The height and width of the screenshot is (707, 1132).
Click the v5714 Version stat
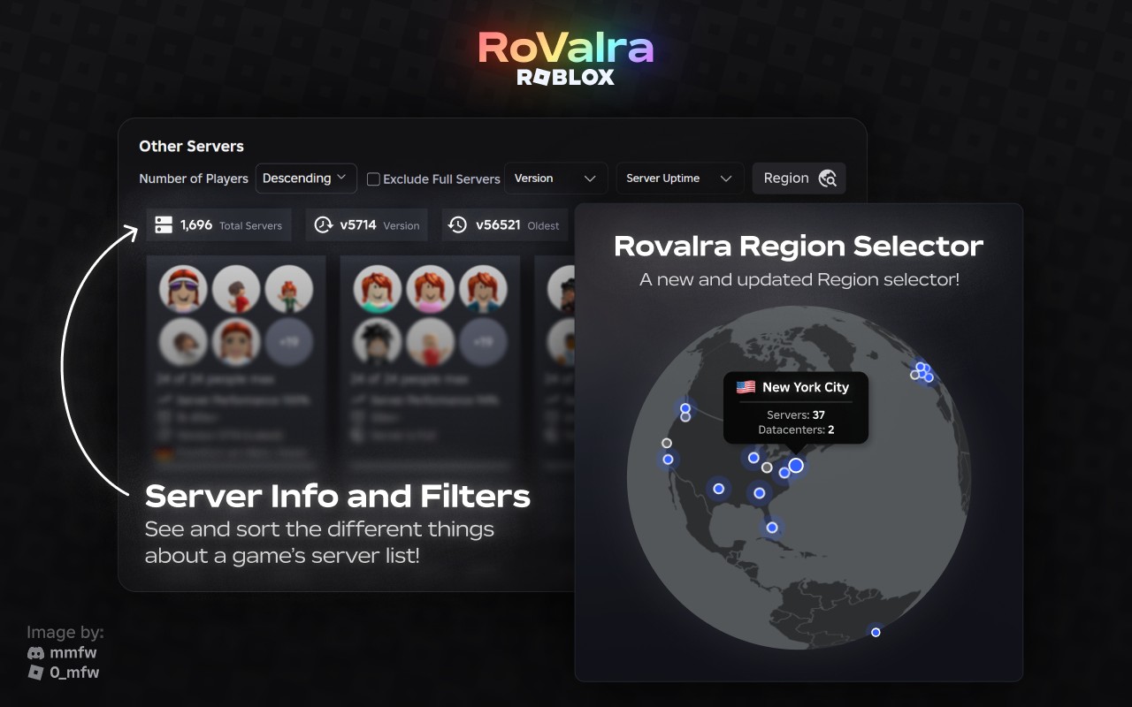[367, 225]
